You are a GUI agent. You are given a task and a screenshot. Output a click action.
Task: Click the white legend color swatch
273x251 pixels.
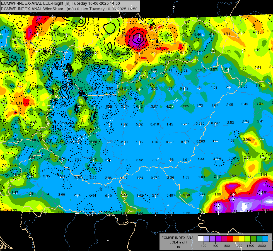tap(201, 239)
